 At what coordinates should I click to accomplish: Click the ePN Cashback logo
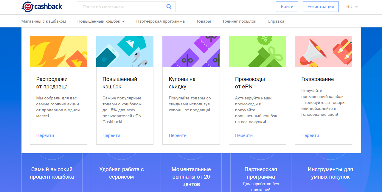(x=42, y=7)
